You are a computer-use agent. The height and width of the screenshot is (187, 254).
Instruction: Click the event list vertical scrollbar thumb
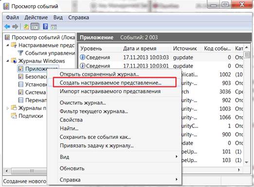pyautogui.click(x=247, y=55)
